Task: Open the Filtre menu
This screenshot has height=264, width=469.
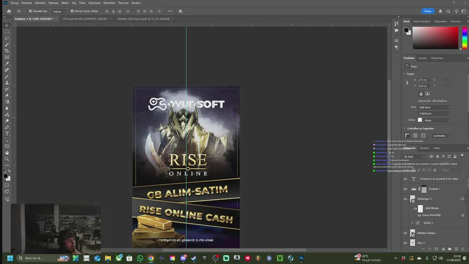Action: click(x=82, y=3)
